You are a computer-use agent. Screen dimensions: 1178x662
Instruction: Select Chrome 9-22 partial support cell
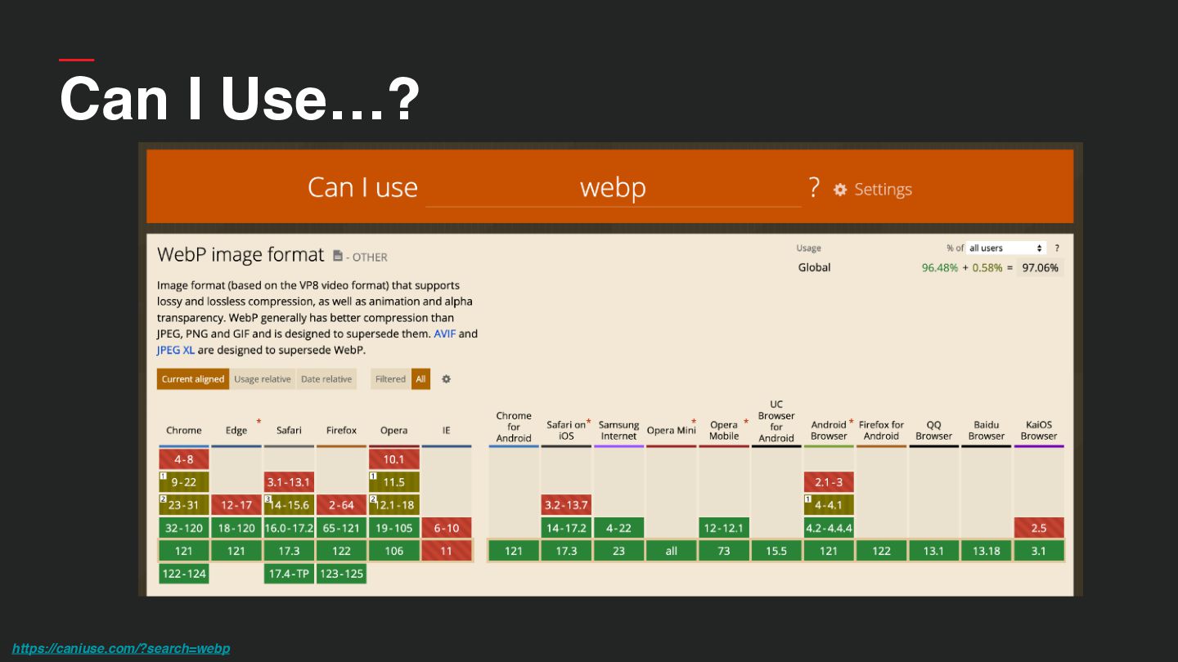pos(184,482)
